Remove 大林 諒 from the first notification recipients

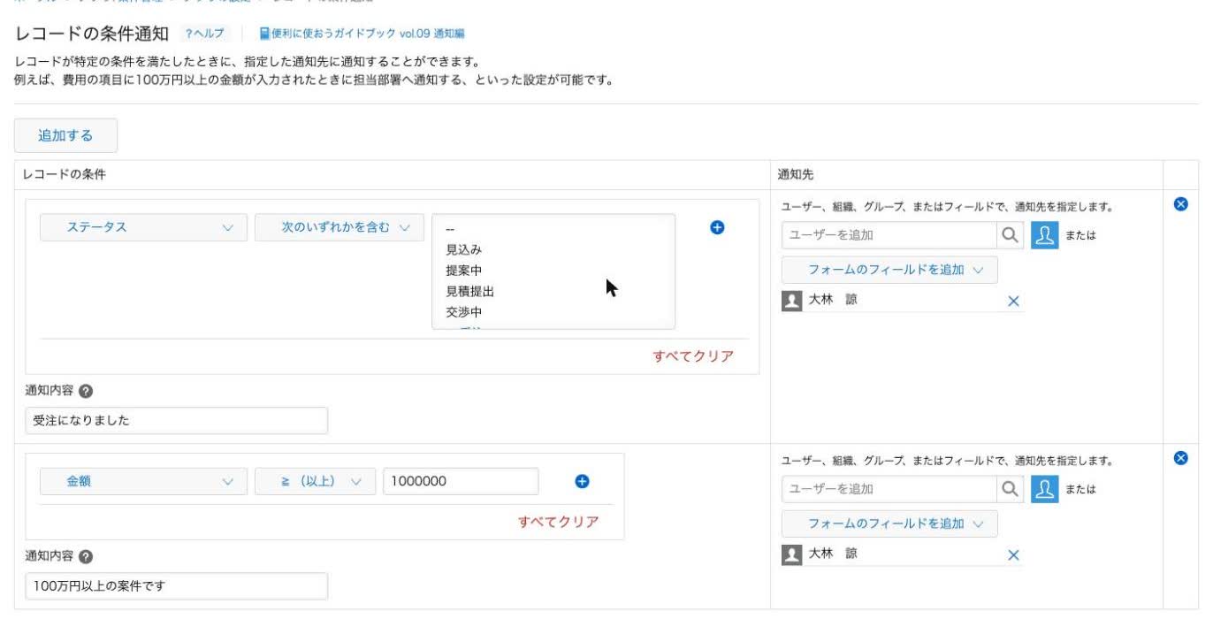[x=1013, y=302]
